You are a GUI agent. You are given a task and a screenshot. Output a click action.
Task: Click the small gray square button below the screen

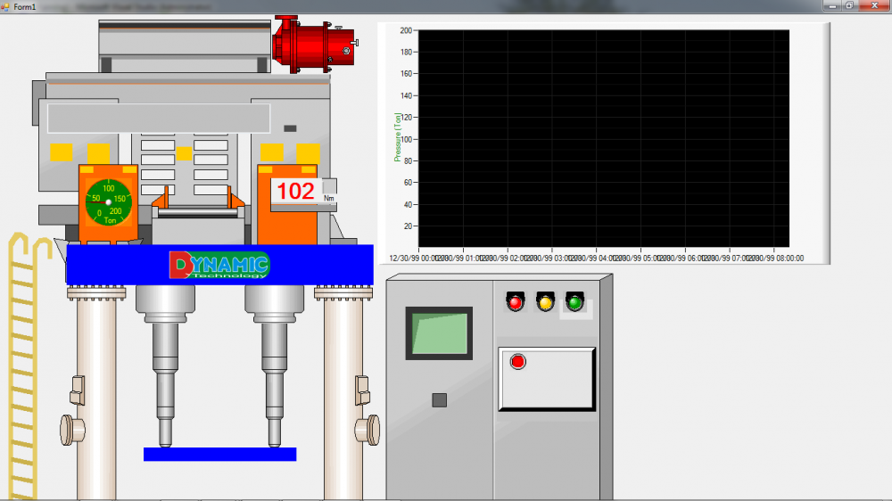439,400
